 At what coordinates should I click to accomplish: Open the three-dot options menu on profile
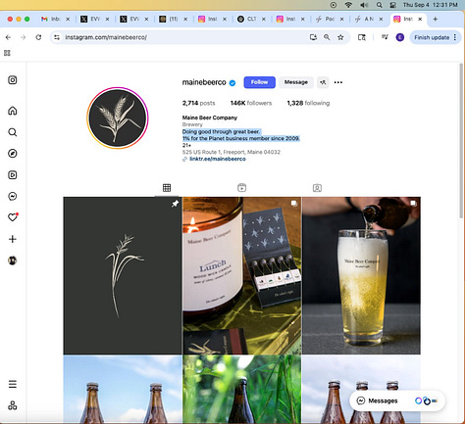[338, 82]
